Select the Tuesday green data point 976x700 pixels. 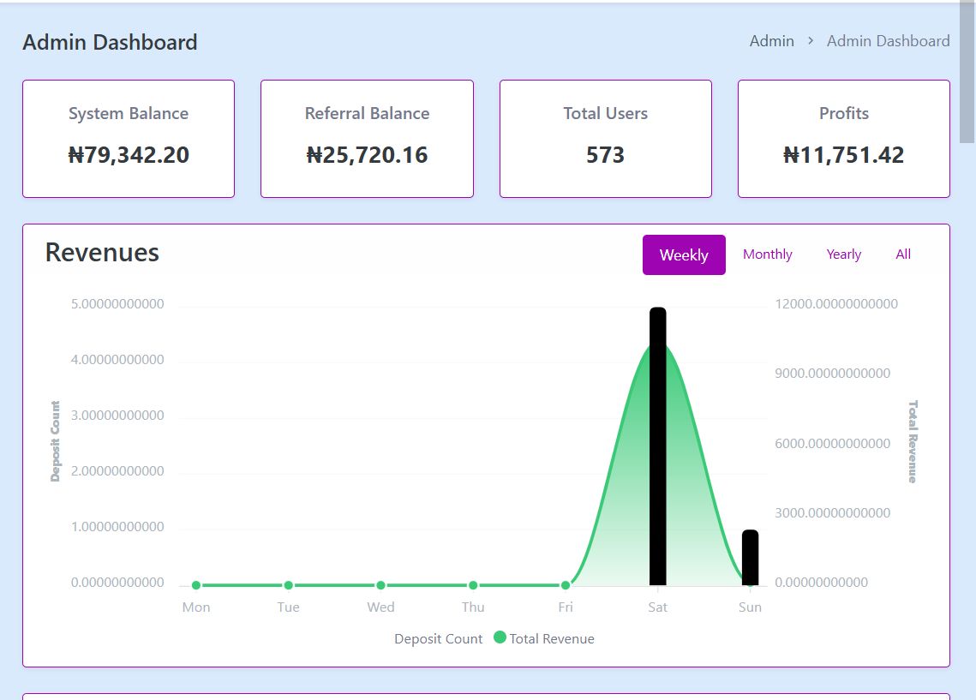[289, 585]
